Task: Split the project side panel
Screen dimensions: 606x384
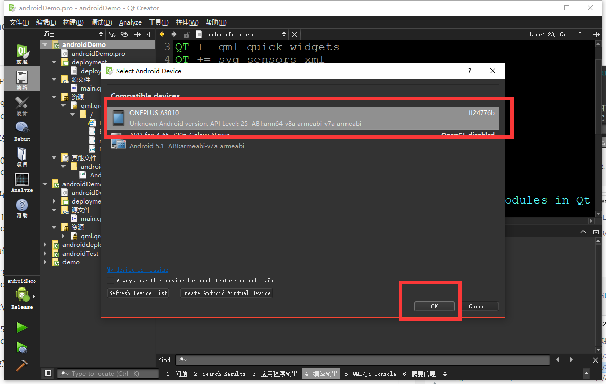Action: [x=137, y=34]
